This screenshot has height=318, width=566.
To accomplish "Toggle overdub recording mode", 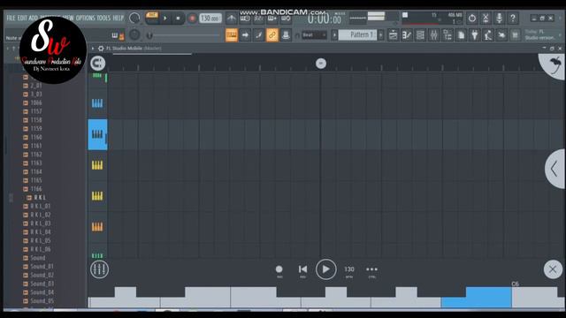I will [272, 18].
